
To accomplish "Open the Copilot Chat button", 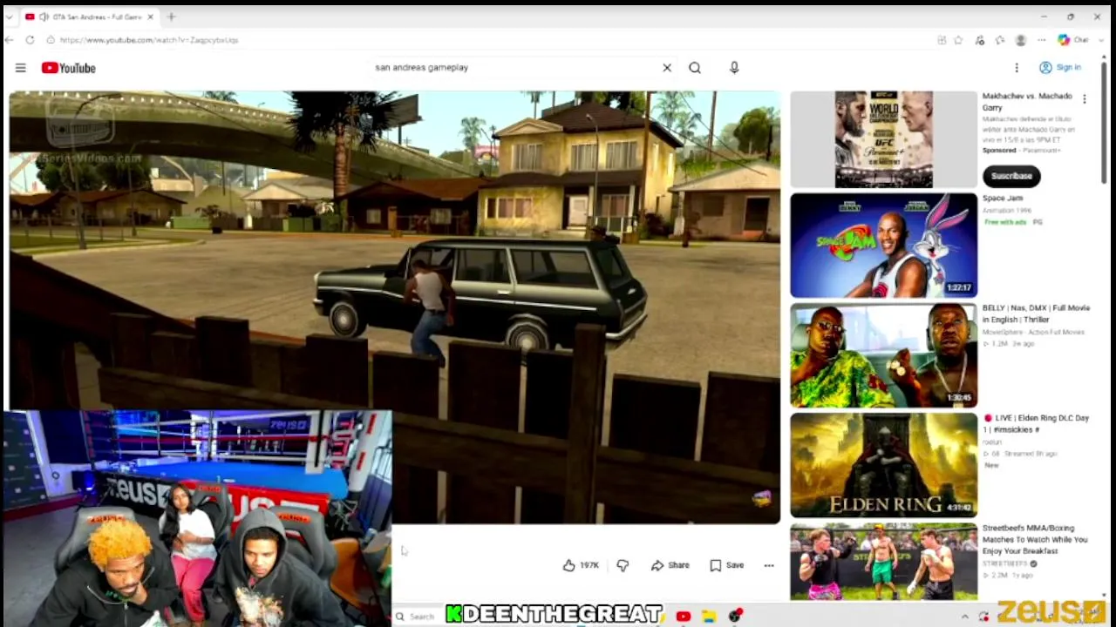I will point(1073,40).
